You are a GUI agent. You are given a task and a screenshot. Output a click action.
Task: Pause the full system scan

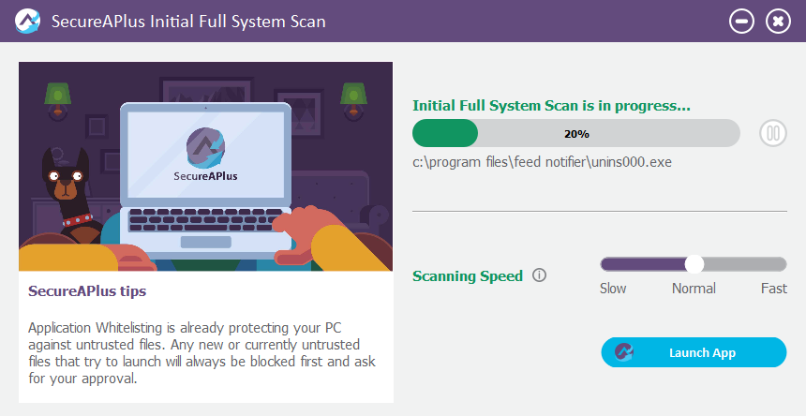(772, 133)
